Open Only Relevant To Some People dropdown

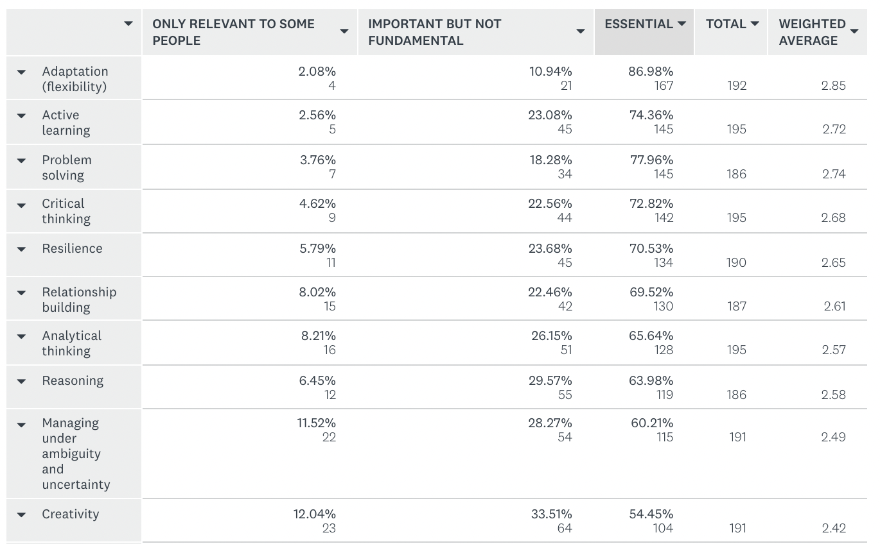coord(344,31)
